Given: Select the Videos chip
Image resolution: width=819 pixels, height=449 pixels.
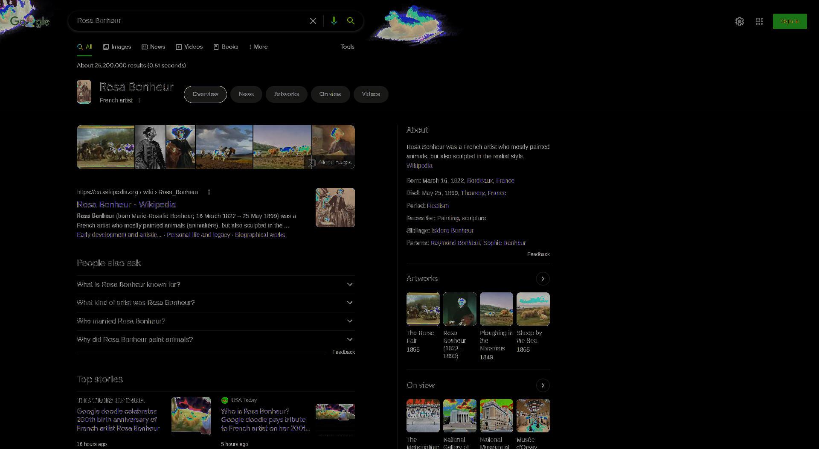Looking at the screenshot, I should 371,94.
